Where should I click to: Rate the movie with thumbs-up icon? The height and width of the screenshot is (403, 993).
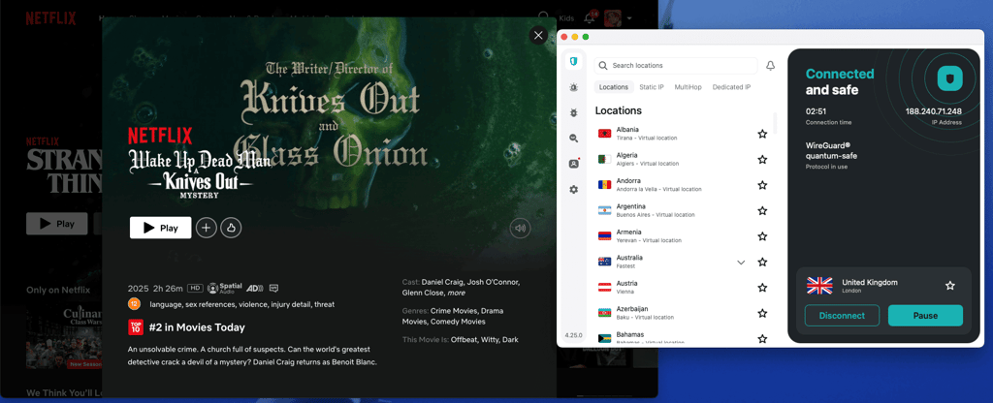click(231, 228)
